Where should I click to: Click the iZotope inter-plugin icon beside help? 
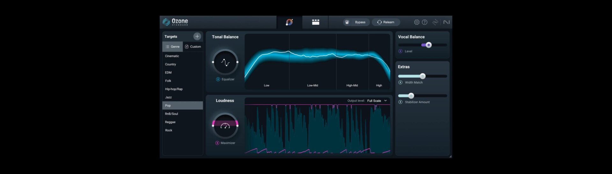click(435, 22)
